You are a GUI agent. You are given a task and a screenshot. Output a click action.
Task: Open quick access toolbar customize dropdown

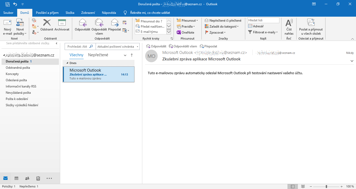pyautogui.click(x=22, y=4)
